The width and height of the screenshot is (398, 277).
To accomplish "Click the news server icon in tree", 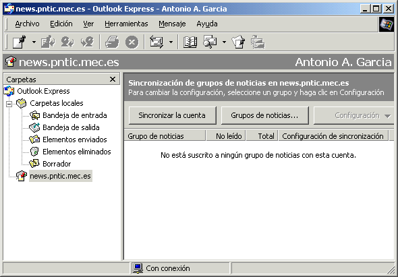I will 22,176.
